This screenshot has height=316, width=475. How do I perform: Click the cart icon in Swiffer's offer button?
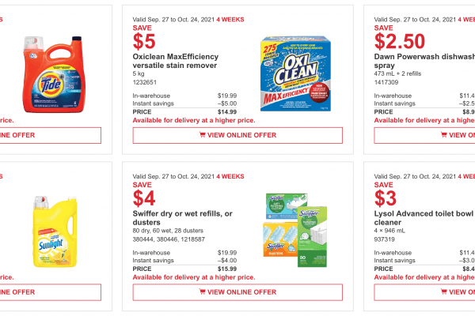(203, 292)
